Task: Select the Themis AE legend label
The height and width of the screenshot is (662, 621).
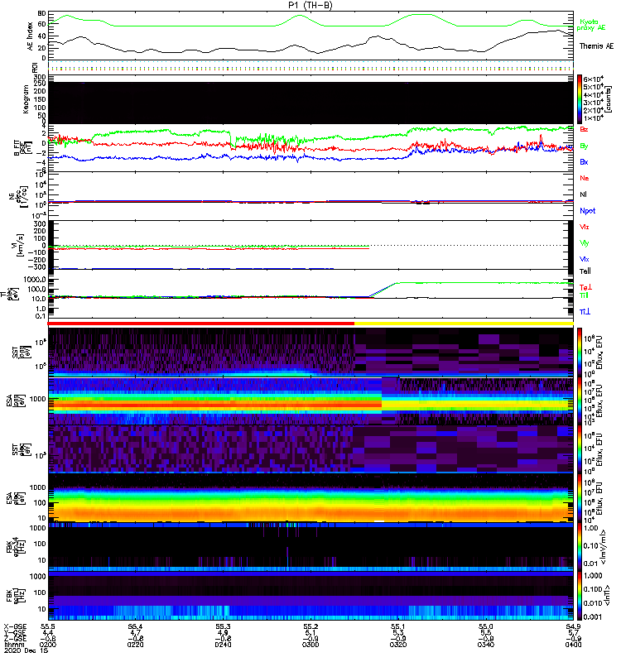Action: pyautogui.click(x=596, y=47)
